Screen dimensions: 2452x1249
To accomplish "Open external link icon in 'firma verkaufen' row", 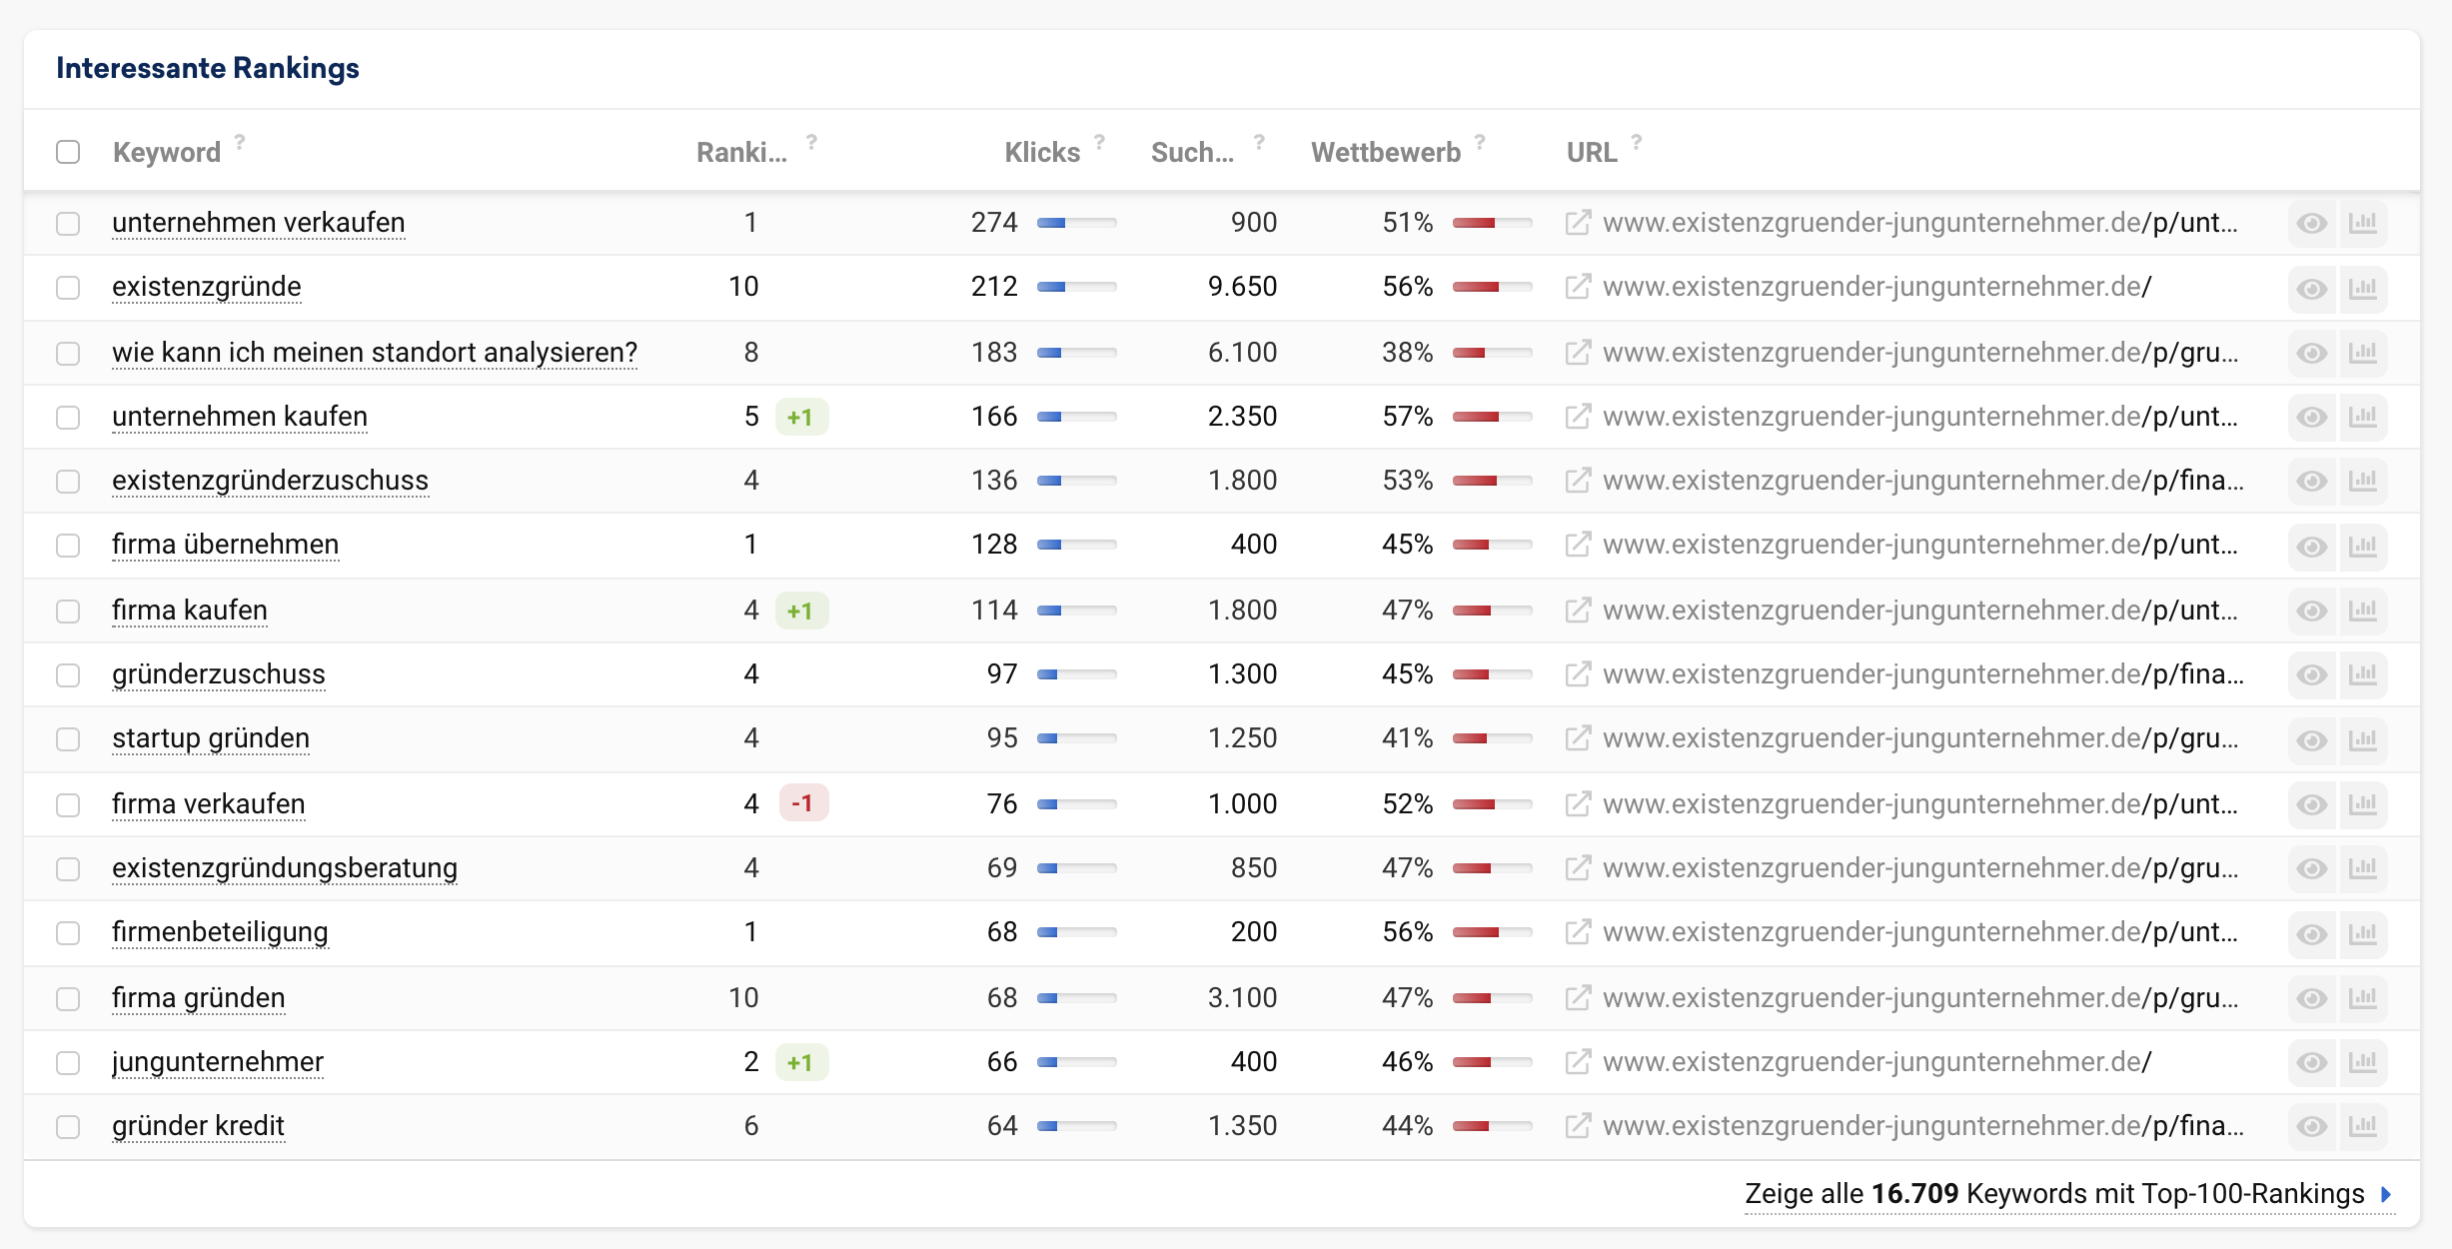I will 1577,804.
